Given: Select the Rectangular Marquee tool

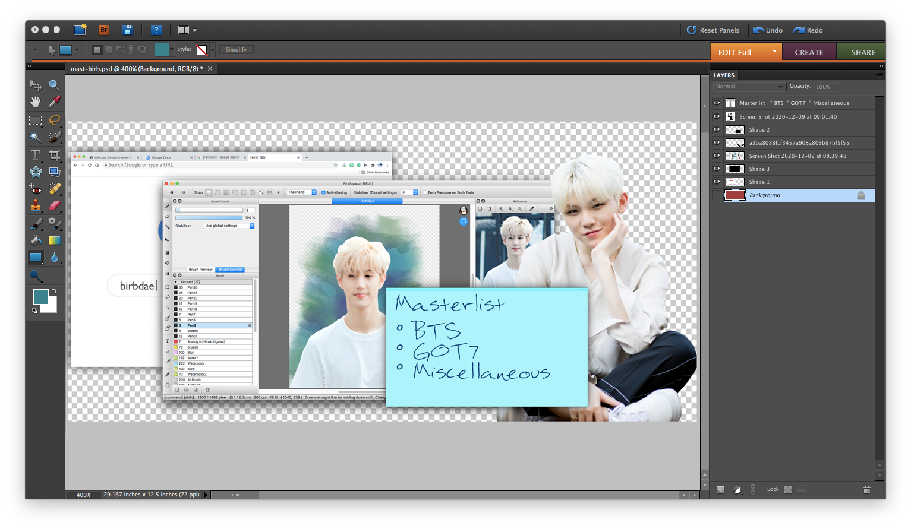Looking at the screenshot, I should 36,120.
